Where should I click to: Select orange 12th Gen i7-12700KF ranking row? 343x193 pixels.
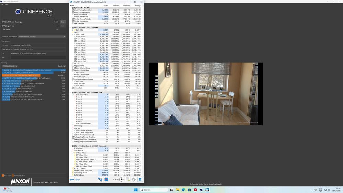coord(34,75)
